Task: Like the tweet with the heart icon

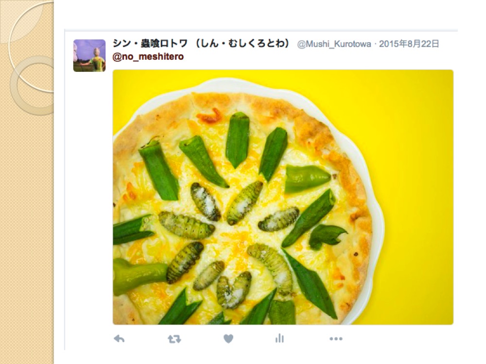Action: 228,339
